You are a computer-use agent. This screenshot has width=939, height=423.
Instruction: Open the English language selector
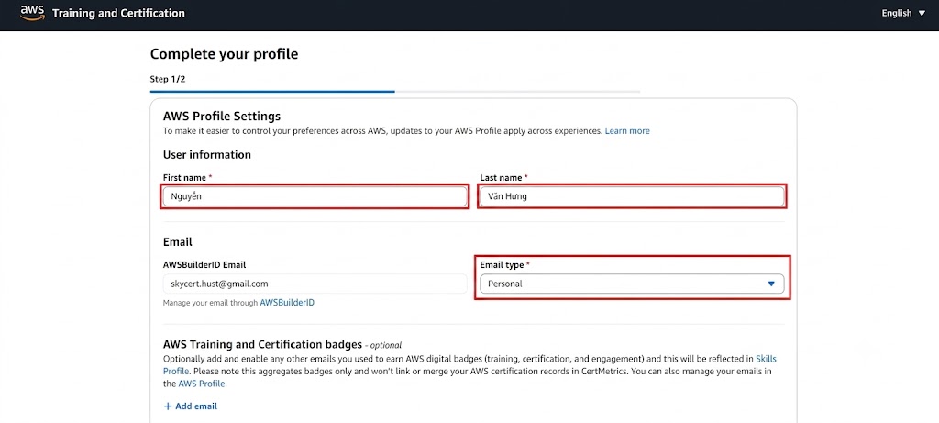pyautogui.click(x=903, y=13)
